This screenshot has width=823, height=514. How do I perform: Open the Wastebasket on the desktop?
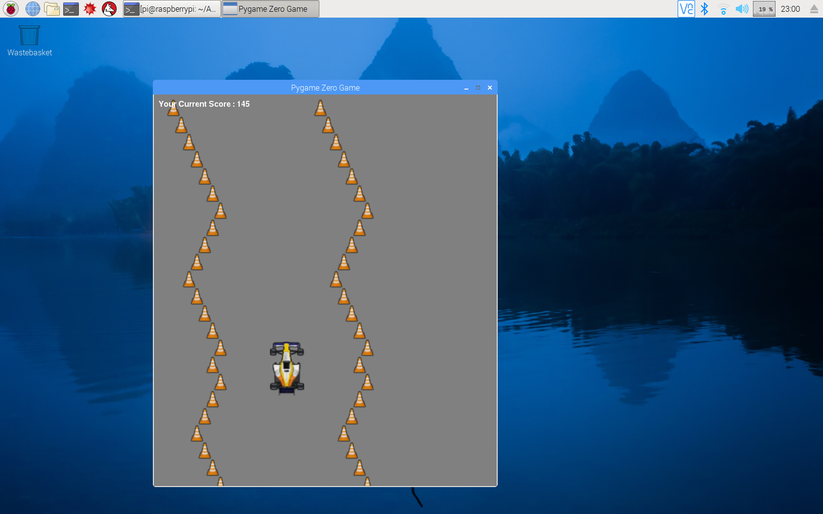click(29, 34)
